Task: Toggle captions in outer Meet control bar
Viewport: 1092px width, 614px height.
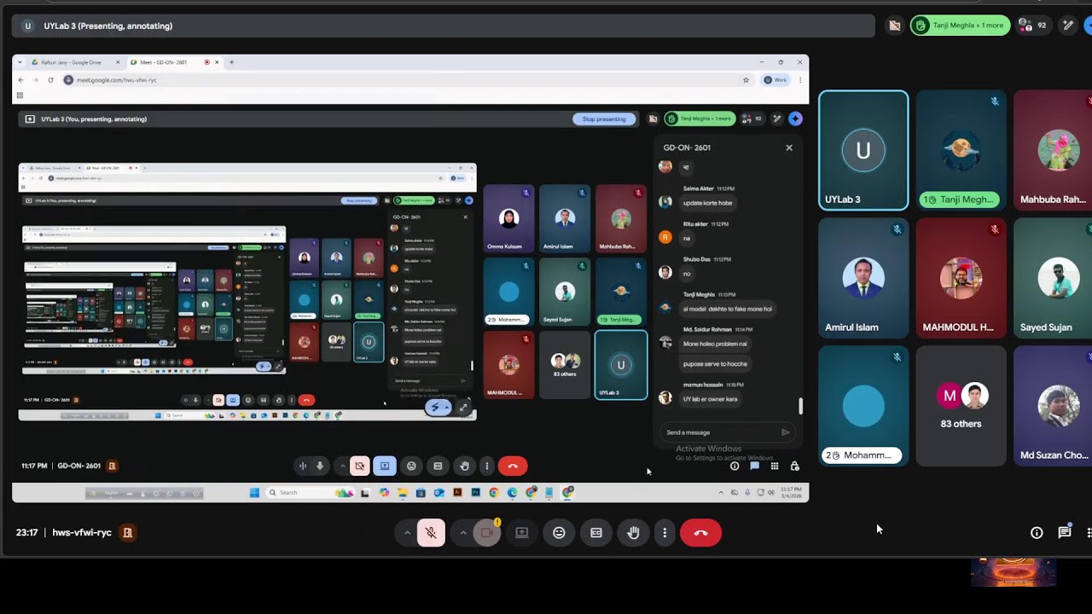Action: (x=596, y=533)
